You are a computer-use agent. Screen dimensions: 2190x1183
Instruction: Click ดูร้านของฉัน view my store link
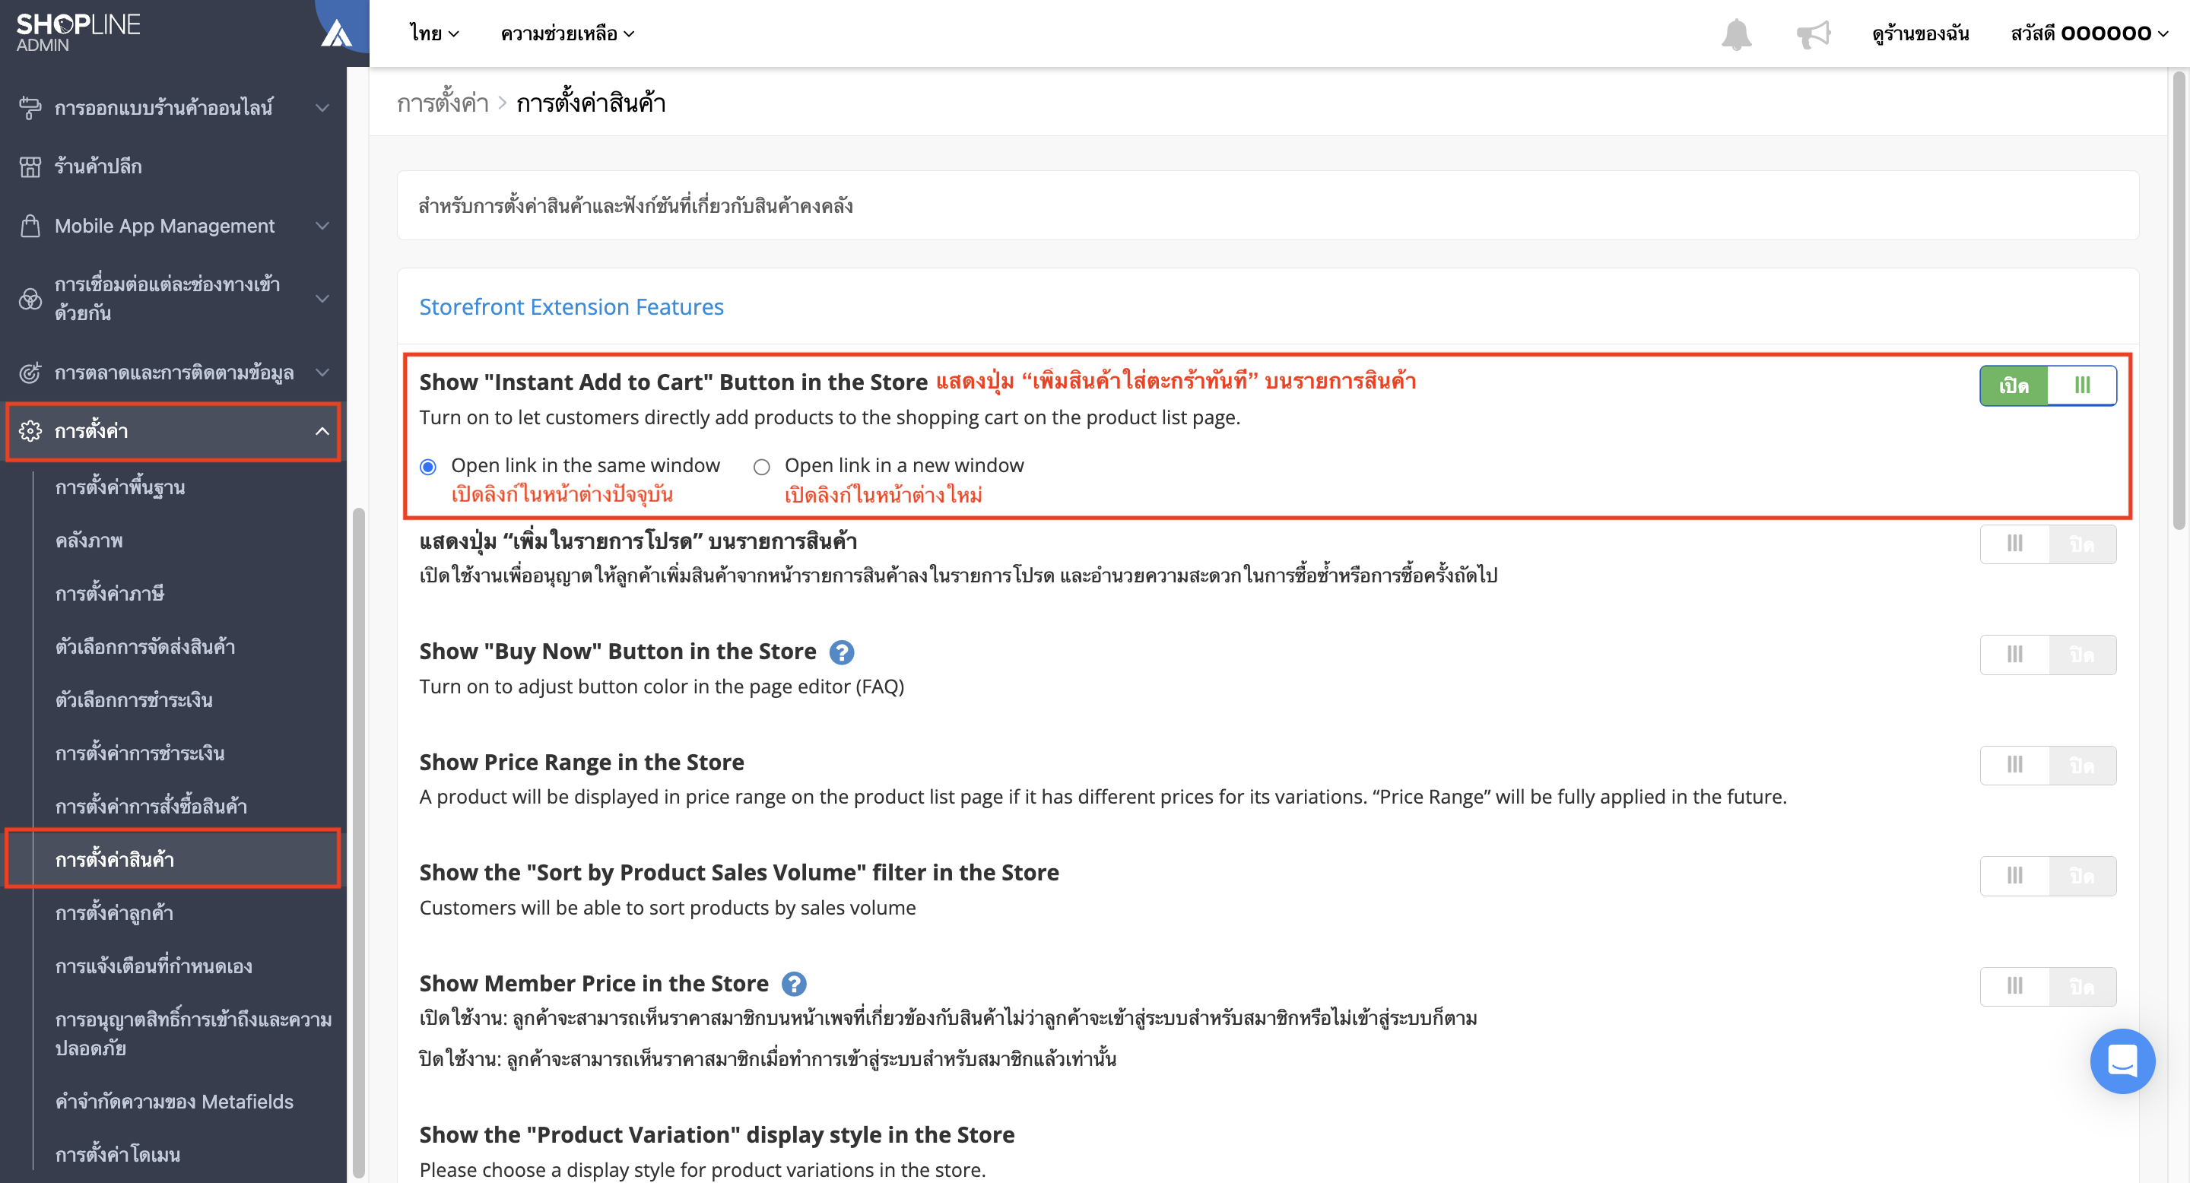point(1919,34)
